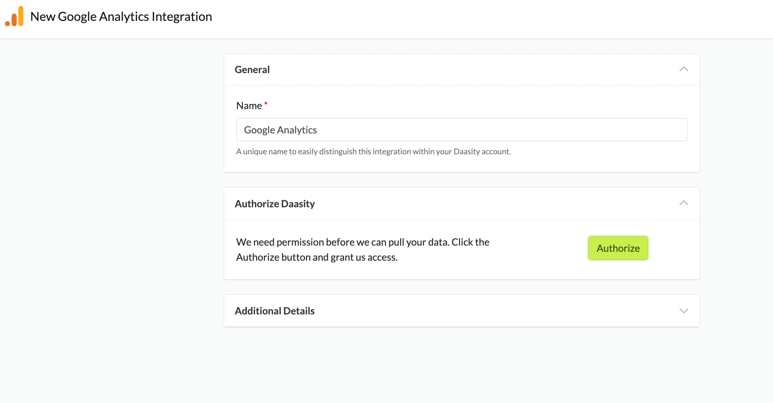Click the Name field label
This screenshot has width=773, height=403.
coord(249,106)
